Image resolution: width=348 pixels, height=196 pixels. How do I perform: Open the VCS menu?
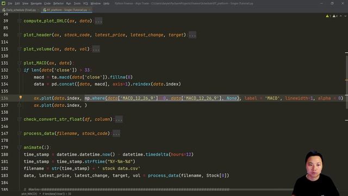tap(85, 3)
